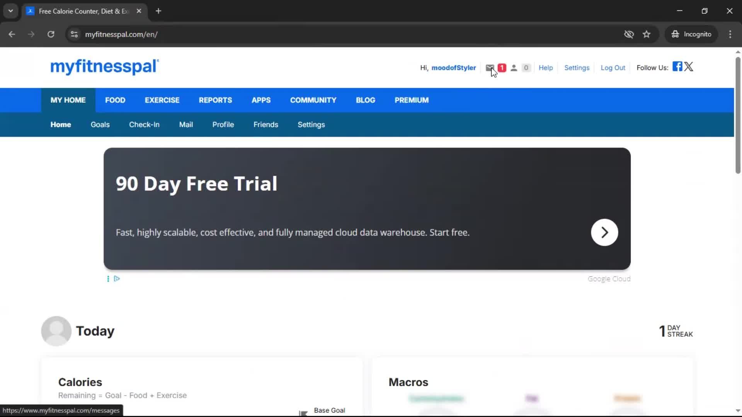Image resolution: width=742 pixels, height=417 pixels.
Task: Open the X (Twitter) follow icon
Action: (689, 66)
